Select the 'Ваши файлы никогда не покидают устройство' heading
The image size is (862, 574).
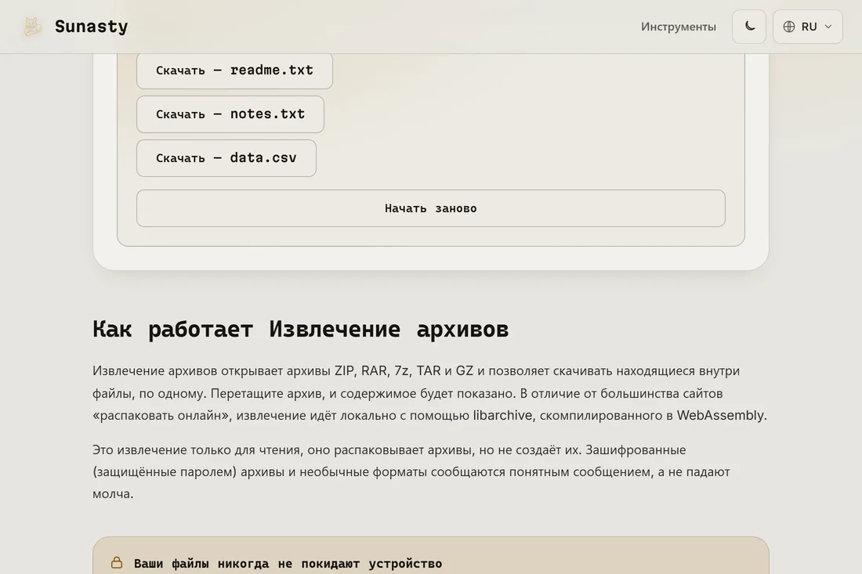click(288, 564)
